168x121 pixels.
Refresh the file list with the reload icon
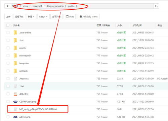click(156, 6)
